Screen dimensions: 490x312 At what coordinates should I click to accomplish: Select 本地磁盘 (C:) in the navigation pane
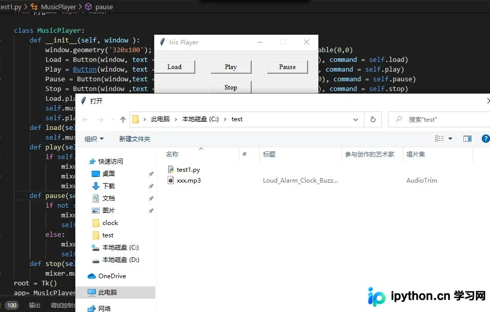click(120, 248)
